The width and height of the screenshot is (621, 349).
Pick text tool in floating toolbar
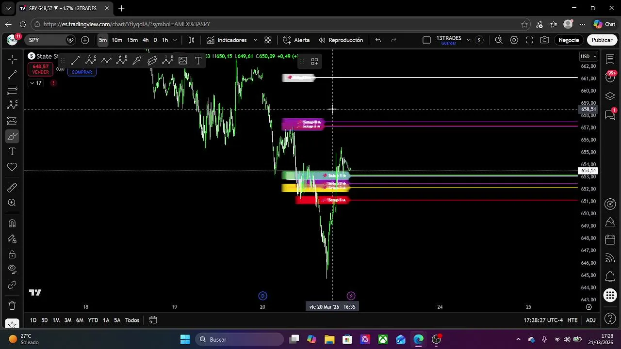[x=198, y=61]
